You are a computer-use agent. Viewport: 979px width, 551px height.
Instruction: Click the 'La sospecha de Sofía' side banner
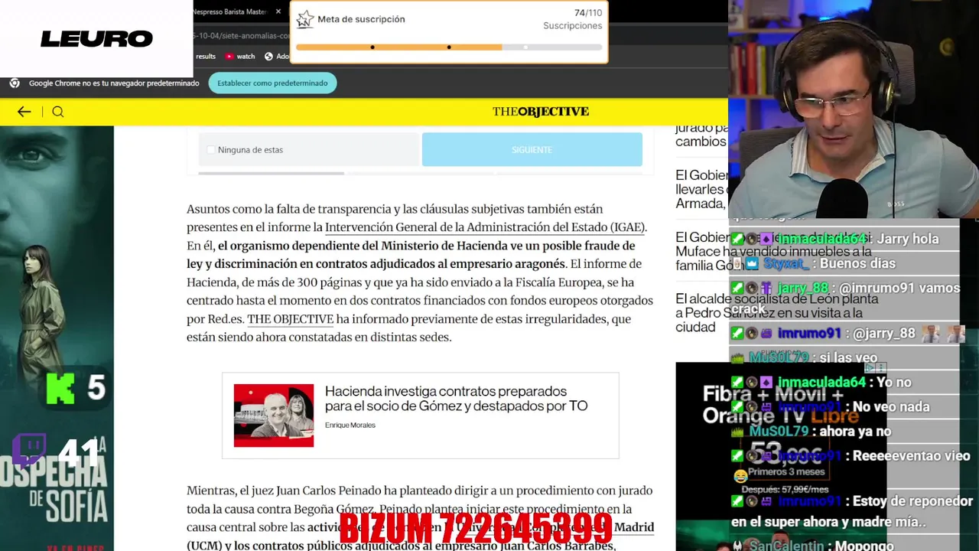click(57, 338)
